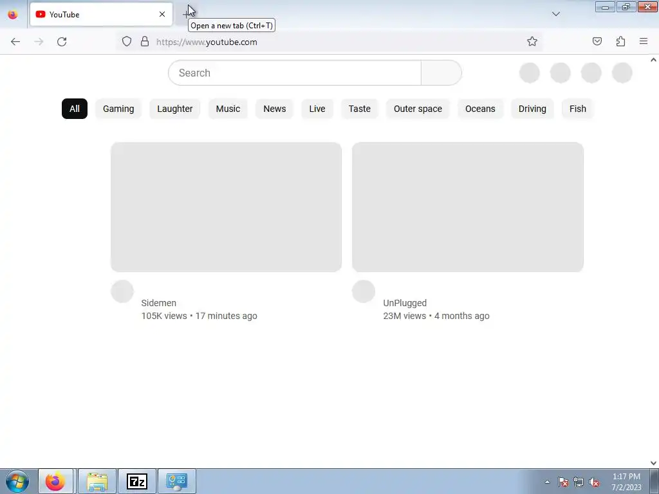
Task: Go back one page
Action: pyautogui.click(x=15, y=42)
